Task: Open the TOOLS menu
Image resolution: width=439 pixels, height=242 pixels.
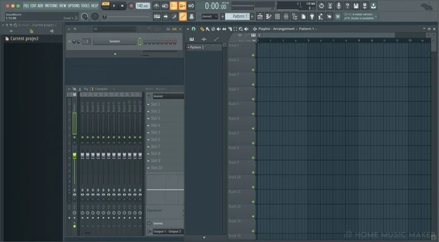Action: click(85, 6)
